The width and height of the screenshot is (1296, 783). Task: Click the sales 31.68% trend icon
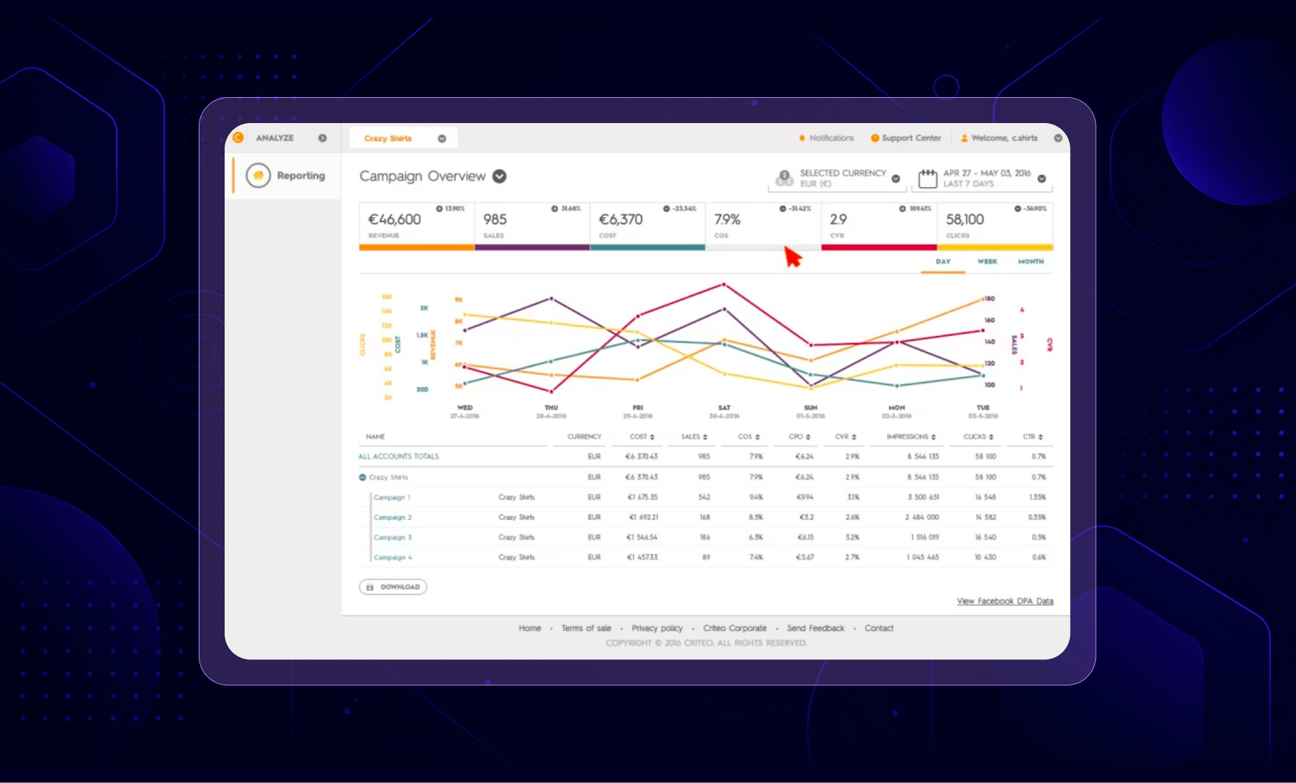[554, 209]
